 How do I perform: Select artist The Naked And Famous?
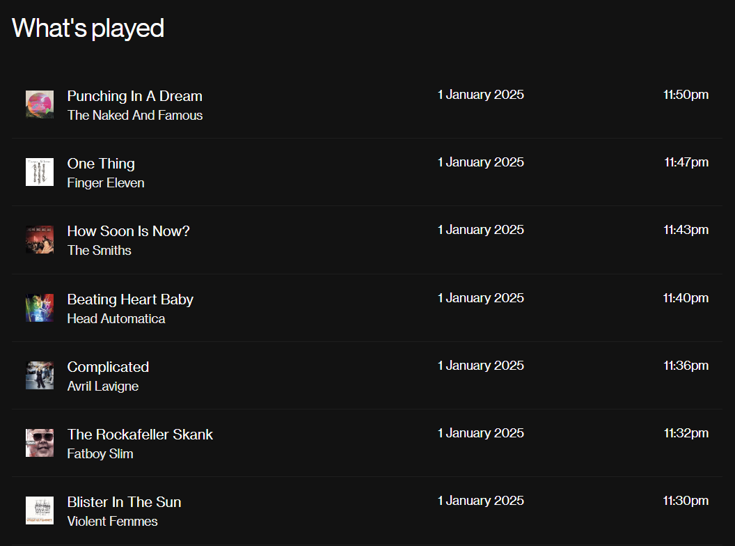click(x=135, y=116)
